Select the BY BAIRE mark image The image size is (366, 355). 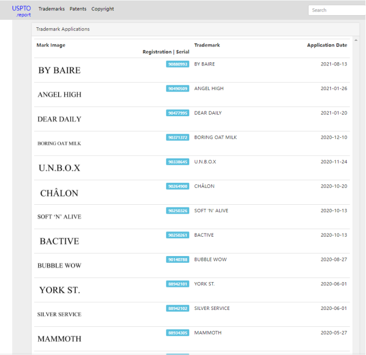59,70
